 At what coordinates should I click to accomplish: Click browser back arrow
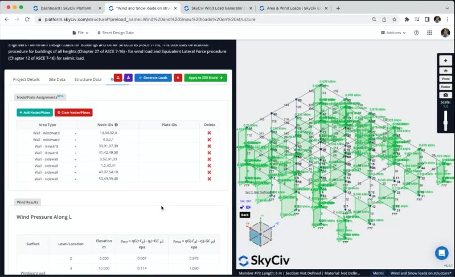click(x=7, y=19)
